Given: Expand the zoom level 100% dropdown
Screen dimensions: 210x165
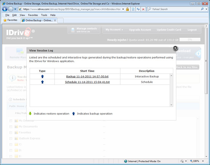Looking at the screenshot, I should point(203,161).
